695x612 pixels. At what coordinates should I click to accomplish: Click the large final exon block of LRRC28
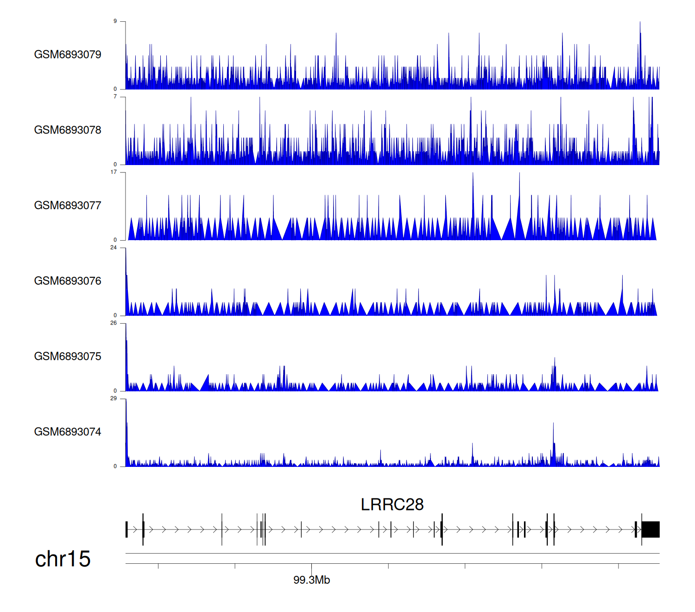click(x=651, y=529)
